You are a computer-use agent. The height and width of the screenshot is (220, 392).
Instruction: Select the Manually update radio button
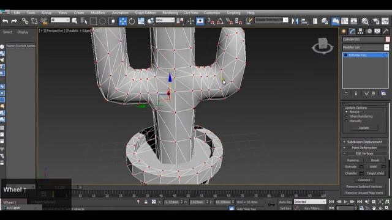(x=346, y=121)
